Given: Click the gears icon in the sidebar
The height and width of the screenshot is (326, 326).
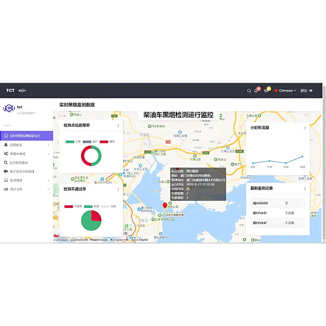Looking at the screenshot, I should (6, 154).
